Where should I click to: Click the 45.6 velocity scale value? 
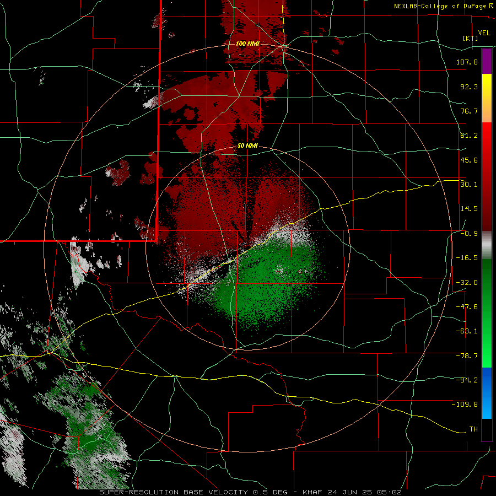point(469,160)
